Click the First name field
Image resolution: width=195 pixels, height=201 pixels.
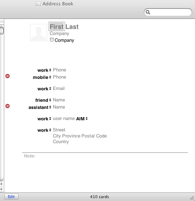tap(57, 26)
